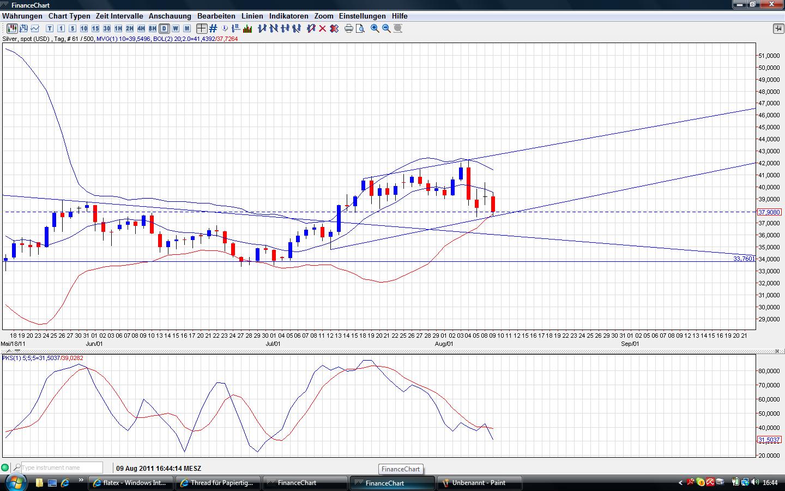Open the Indikatoren menu
Screen dimensions: 785x491
[x=289, y=16]
